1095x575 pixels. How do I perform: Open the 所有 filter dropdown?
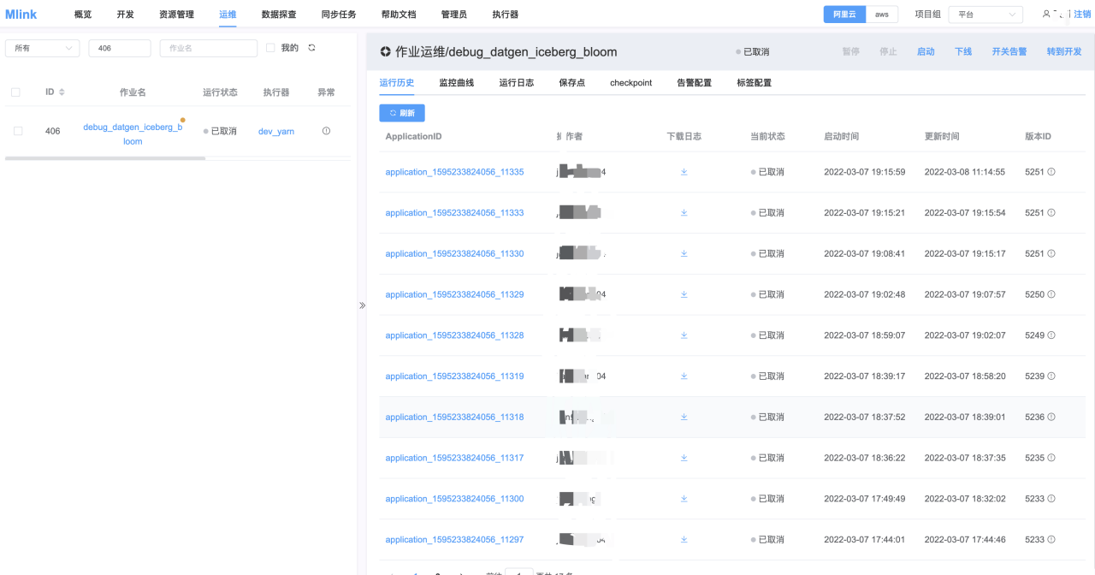tap(43, 49)
